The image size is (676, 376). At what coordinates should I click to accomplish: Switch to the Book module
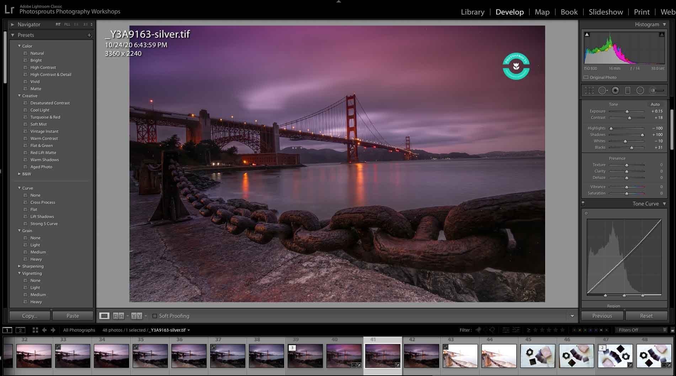coord(569,12)
